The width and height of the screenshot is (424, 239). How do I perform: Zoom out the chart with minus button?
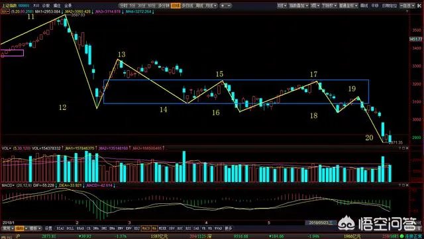(x=229, y=5)
